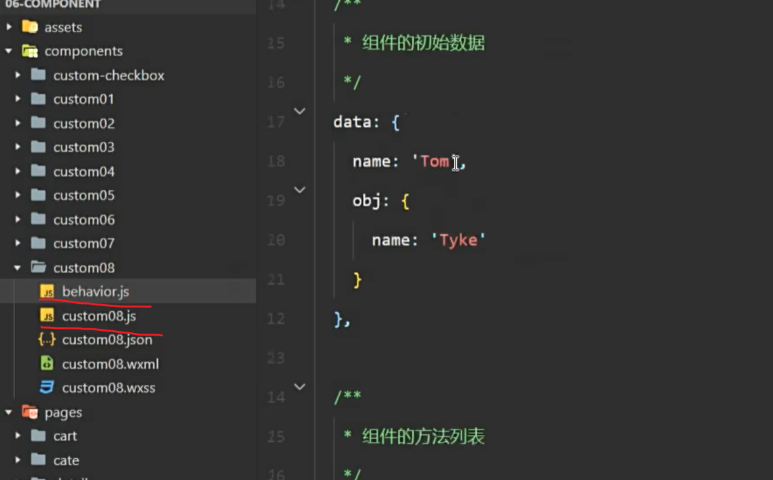This screenshot has height=480, width=773.
Task: Collapse the components folder arrow
Action: click(9, 51)
